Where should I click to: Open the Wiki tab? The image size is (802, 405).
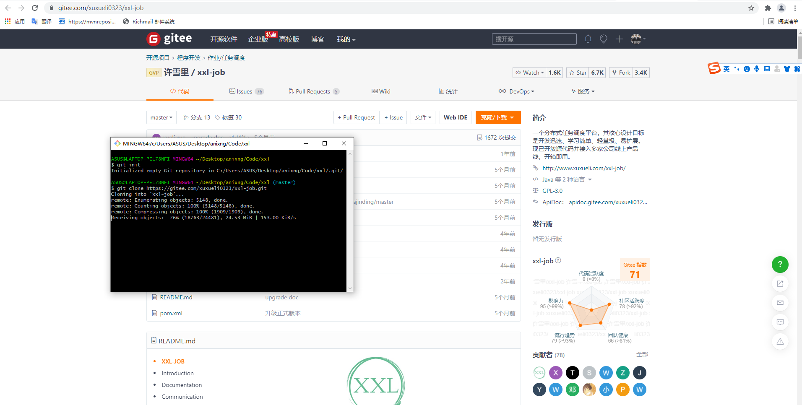[381, 91]
